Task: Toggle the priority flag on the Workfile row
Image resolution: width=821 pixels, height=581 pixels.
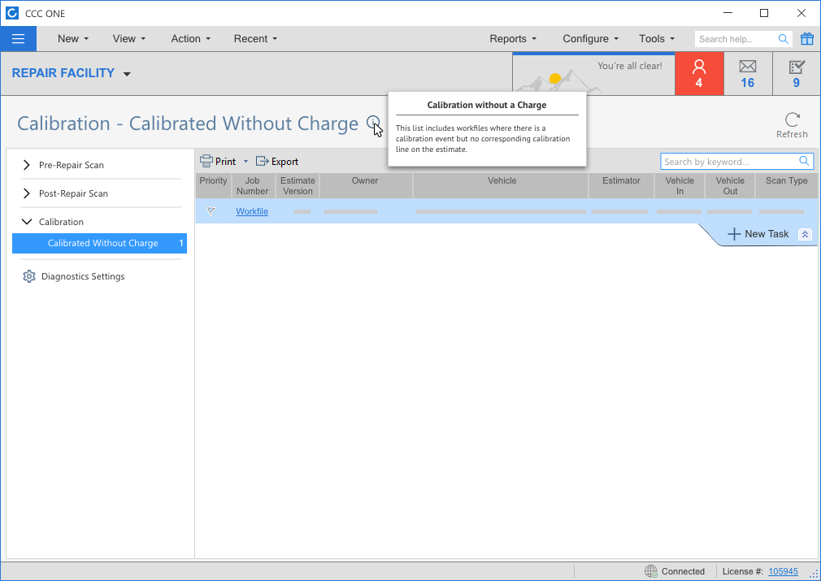Action: click(211, 211)
